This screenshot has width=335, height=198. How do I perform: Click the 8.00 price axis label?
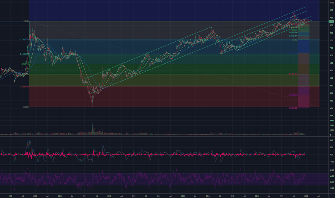click(x=331, y=33)
